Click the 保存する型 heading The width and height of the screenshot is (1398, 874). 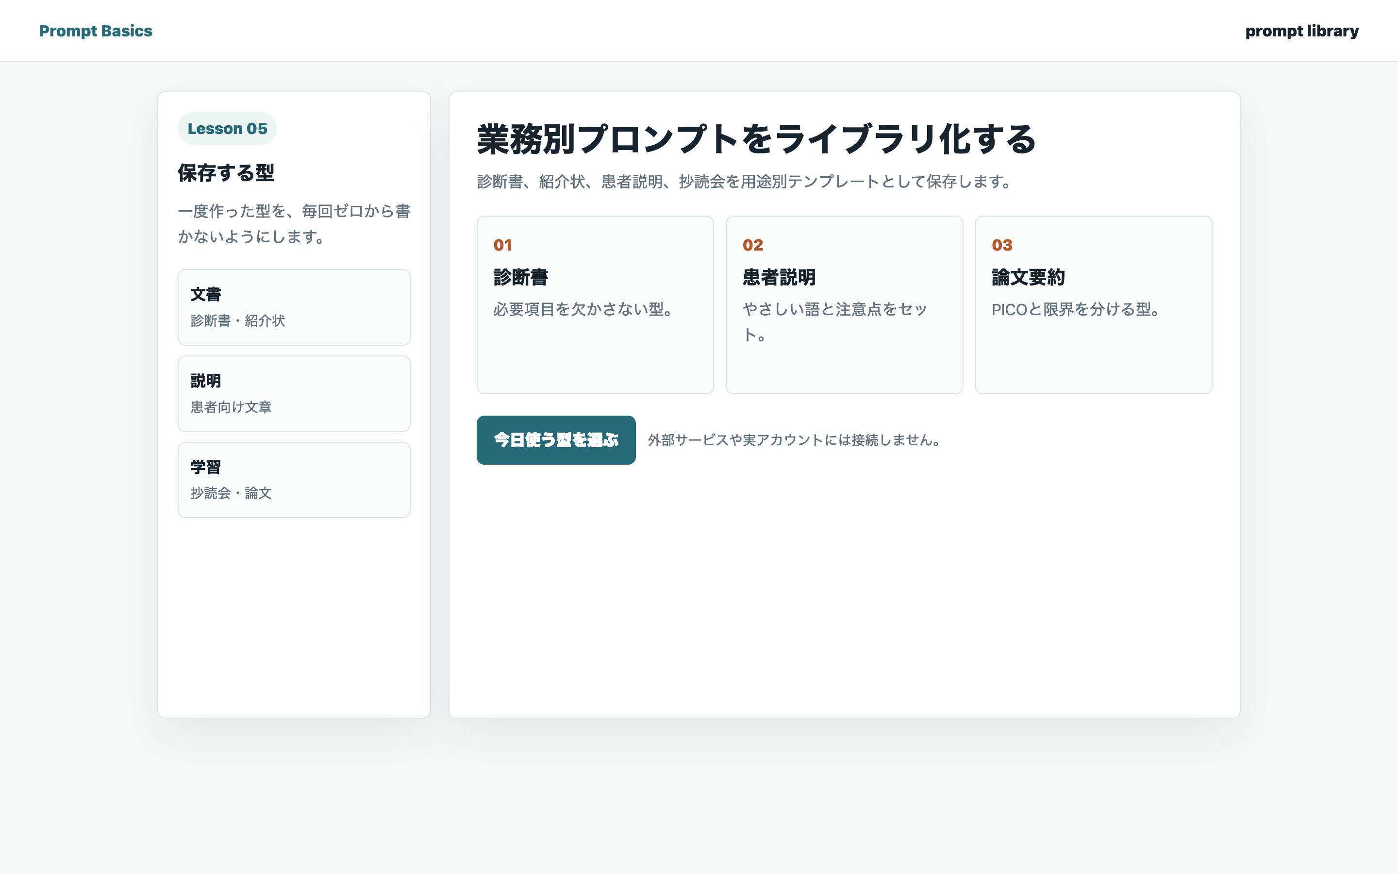226,173
